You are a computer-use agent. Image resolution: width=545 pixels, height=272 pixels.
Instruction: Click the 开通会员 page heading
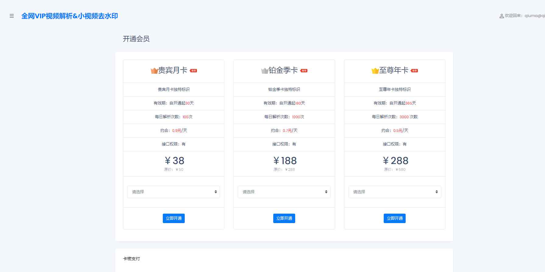coord(136,39)
